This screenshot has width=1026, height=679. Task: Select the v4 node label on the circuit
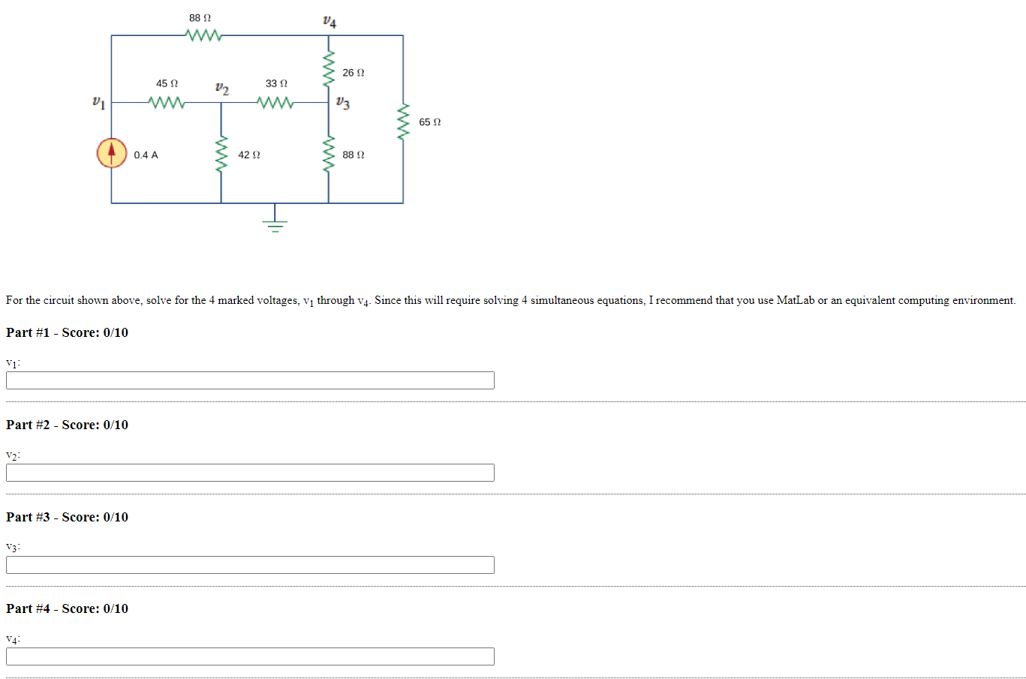(328, 20)
